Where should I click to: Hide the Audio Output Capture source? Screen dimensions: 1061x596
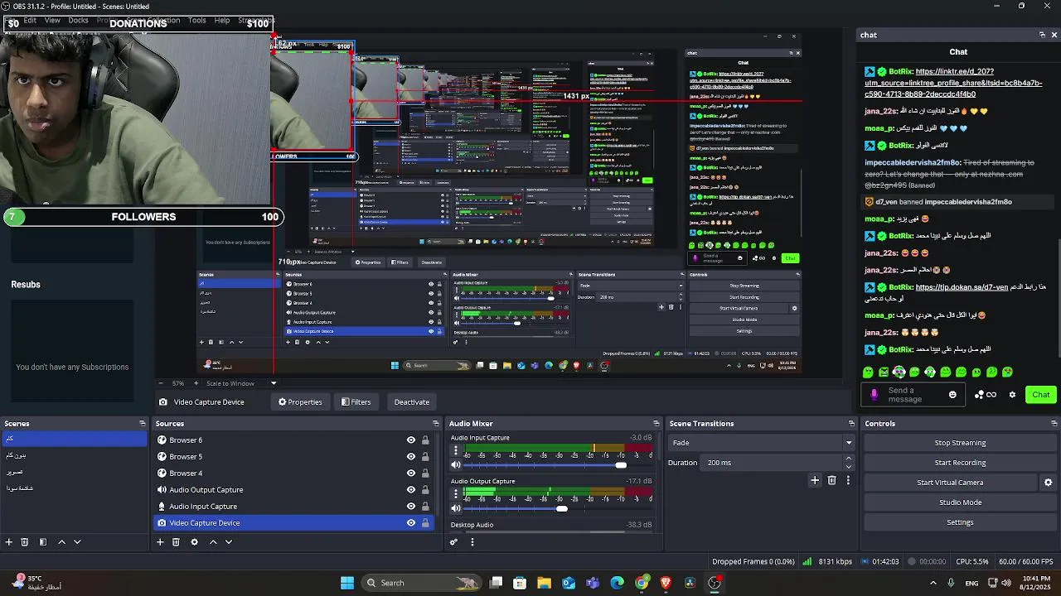pyautogui.click(x=411, y=490)
